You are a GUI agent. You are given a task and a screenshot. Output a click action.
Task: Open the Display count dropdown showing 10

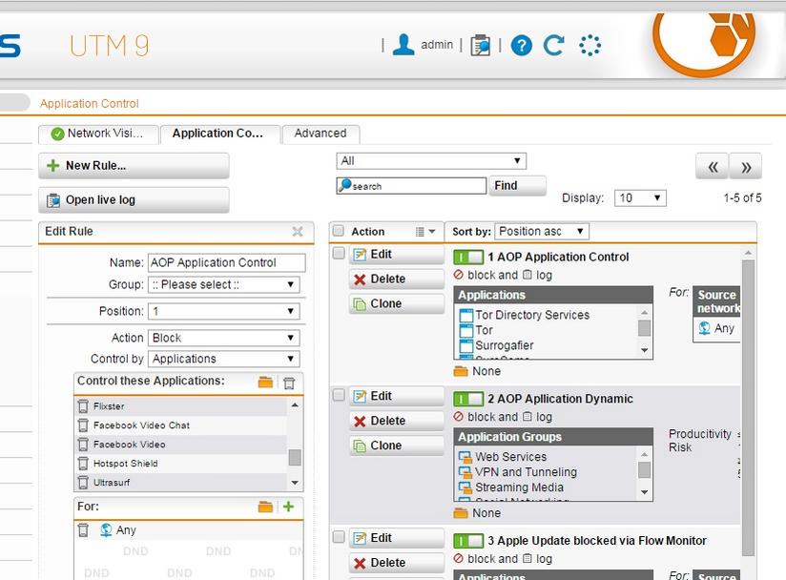[640, 198]
